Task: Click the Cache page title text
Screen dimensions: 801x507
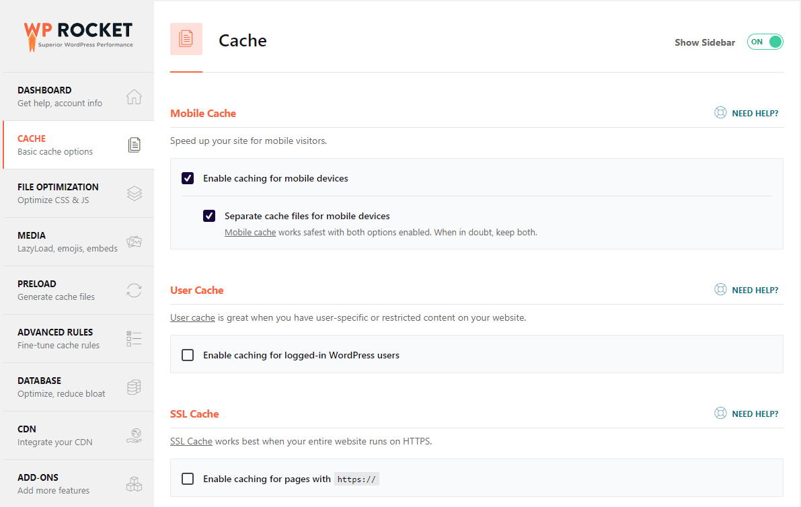Action: (243, 40)
